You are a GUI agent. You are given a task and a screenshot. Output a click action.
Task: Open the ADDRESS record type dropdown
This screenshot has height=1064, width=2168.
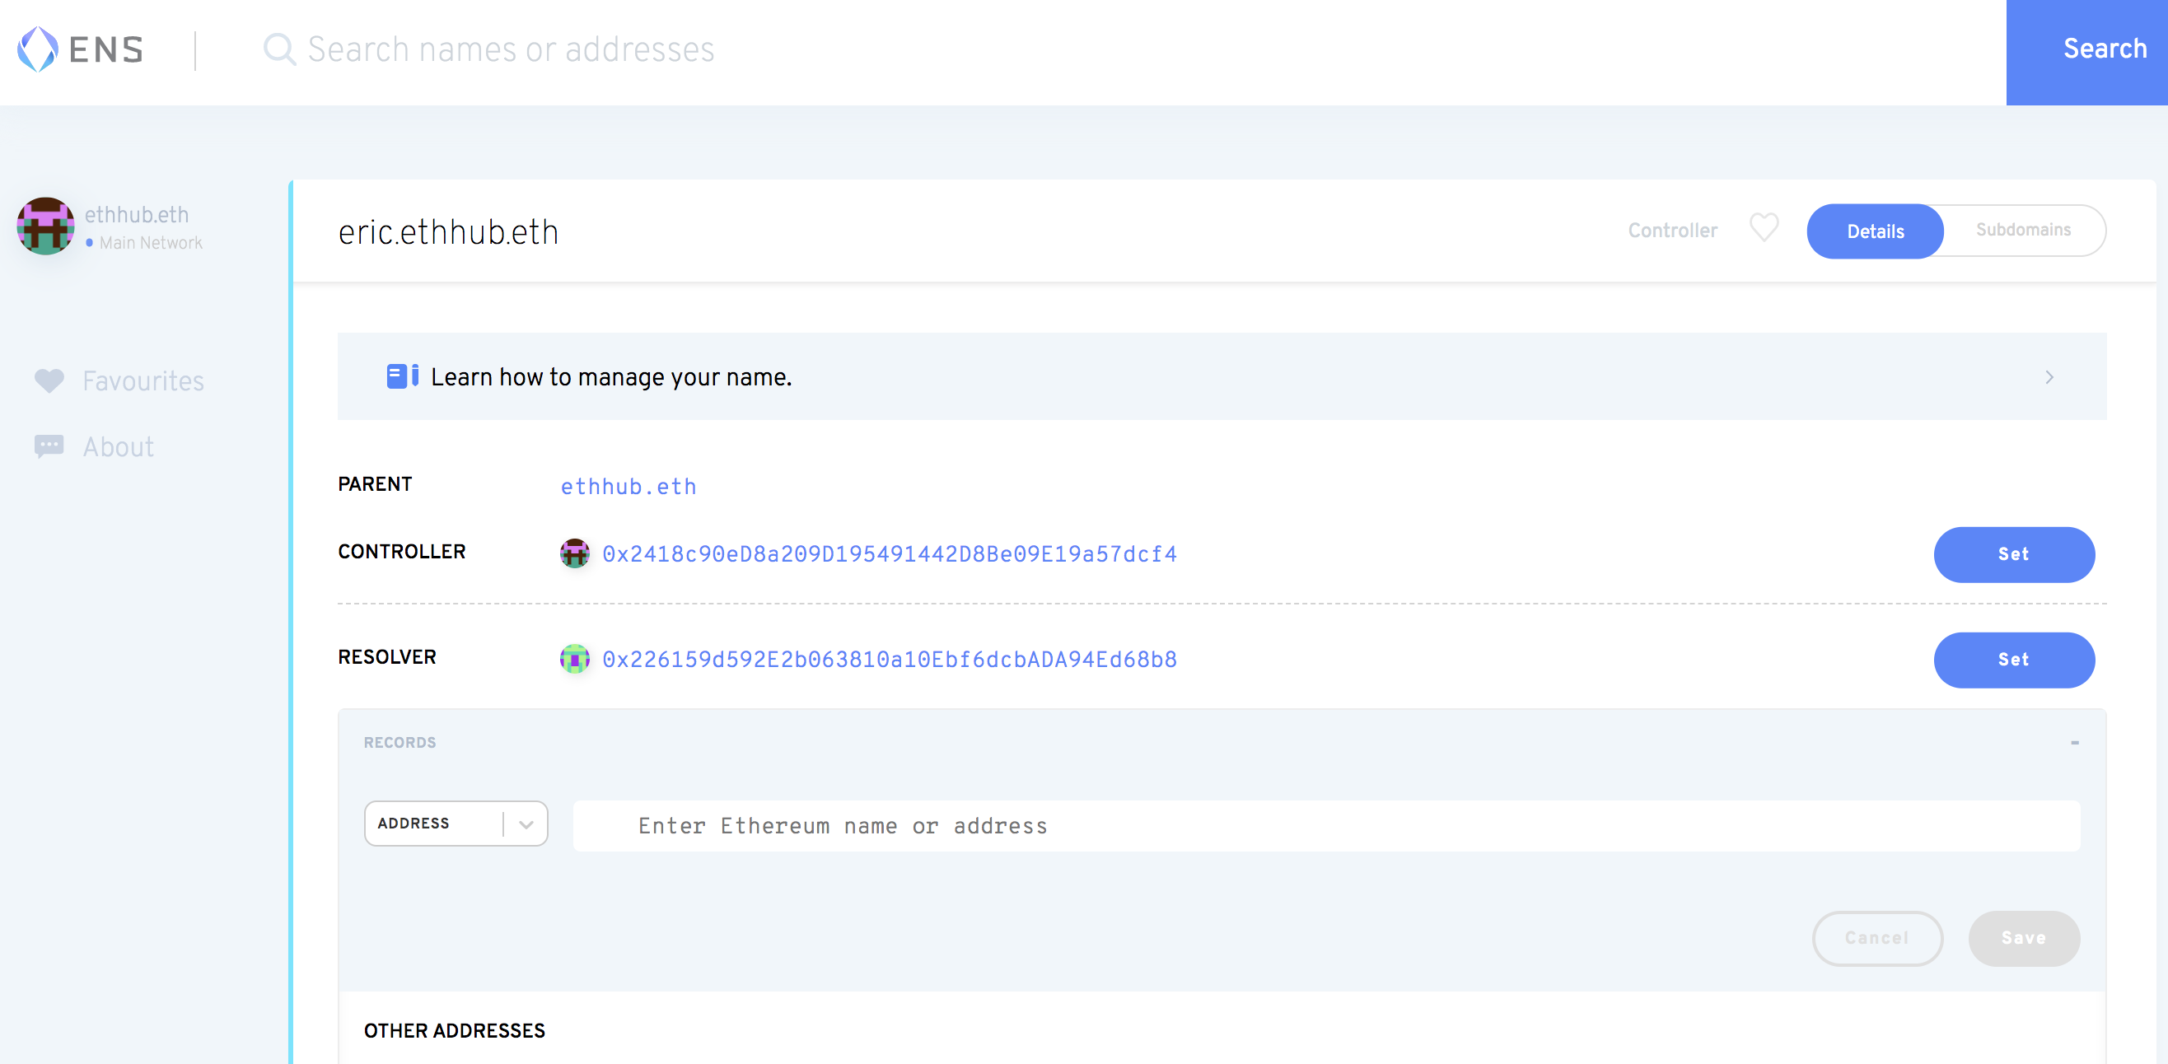click(x=456, y=823)
